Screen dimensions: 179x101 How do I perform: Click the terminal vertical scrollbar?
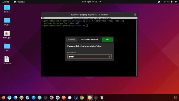click(136, 48)
